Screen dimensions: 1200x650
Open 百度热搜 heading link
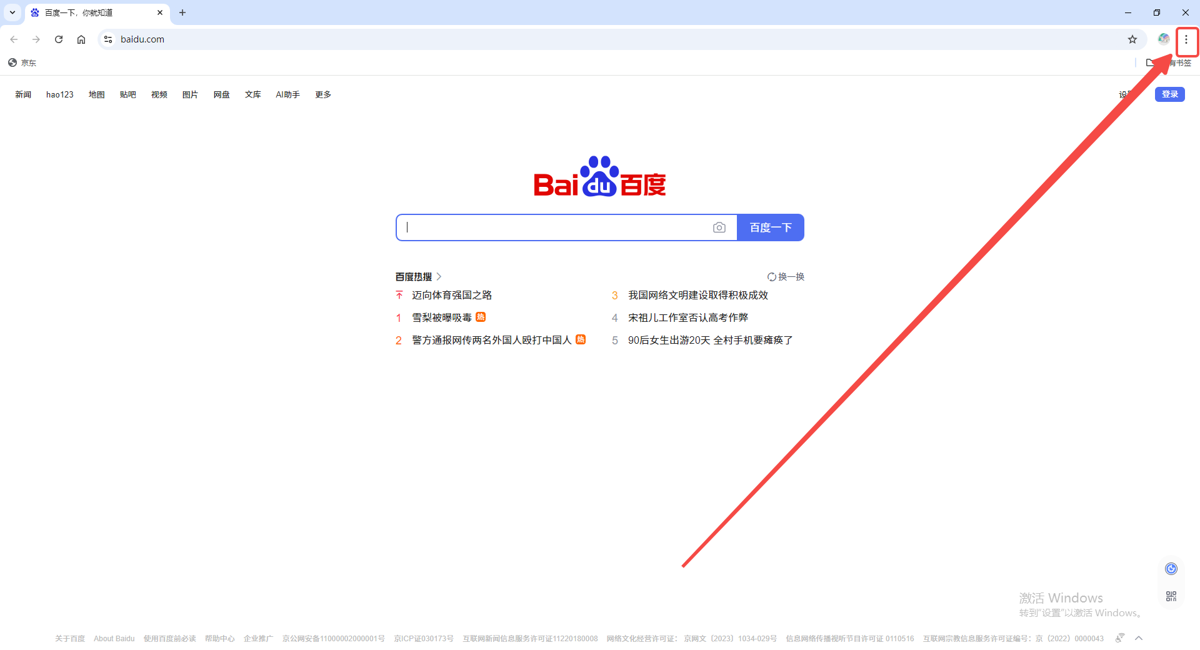click(414, 276)
